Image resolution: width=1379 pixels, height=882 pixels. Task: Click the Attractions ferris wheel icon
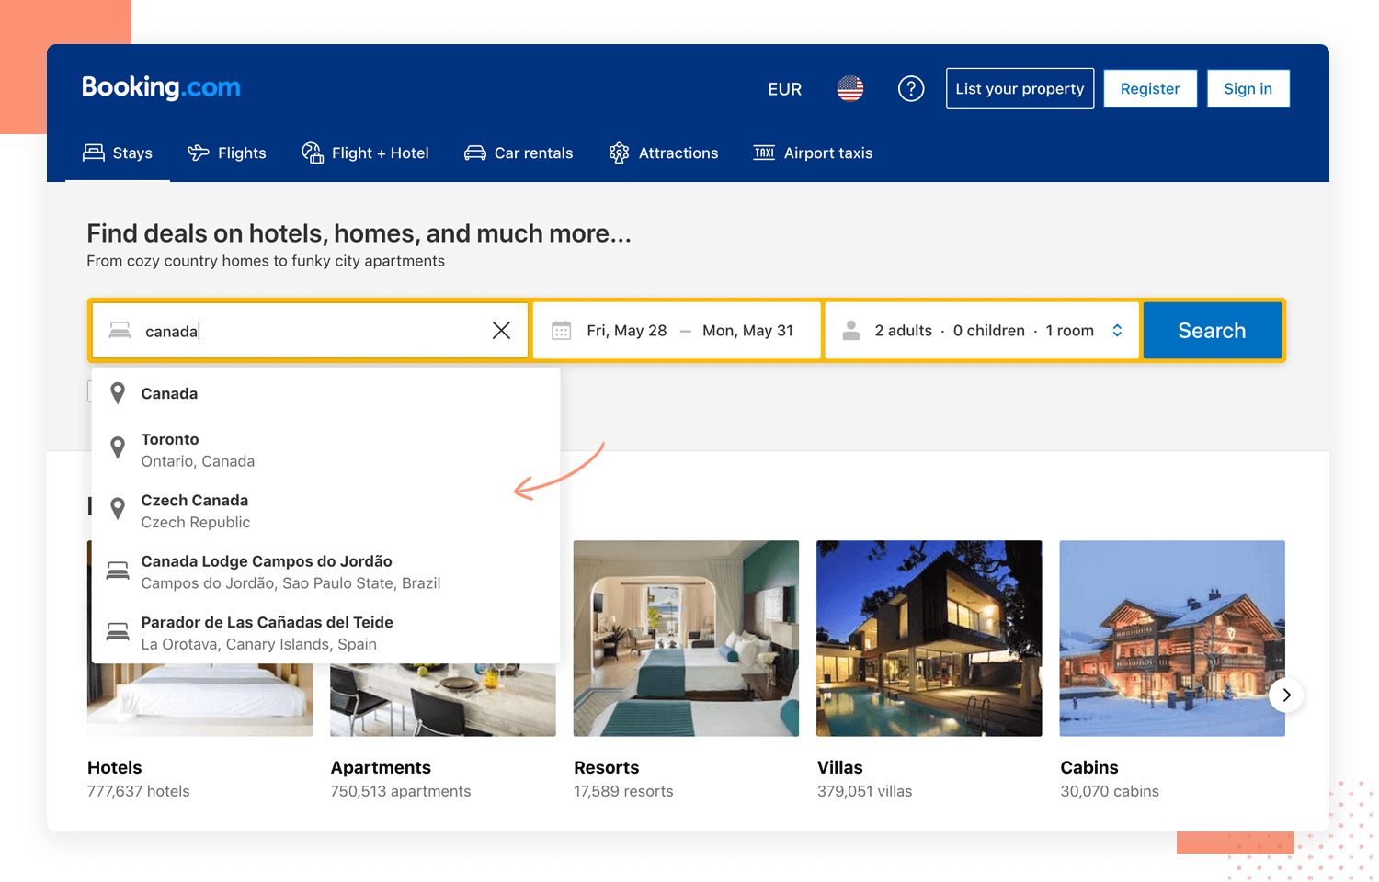point(620,152)
